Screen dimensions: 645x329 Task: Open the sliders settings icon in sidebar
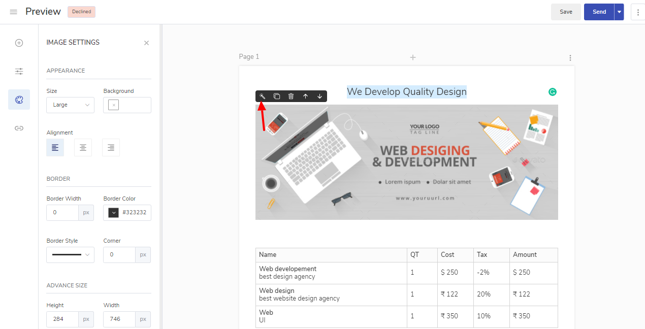pos(19,71)
